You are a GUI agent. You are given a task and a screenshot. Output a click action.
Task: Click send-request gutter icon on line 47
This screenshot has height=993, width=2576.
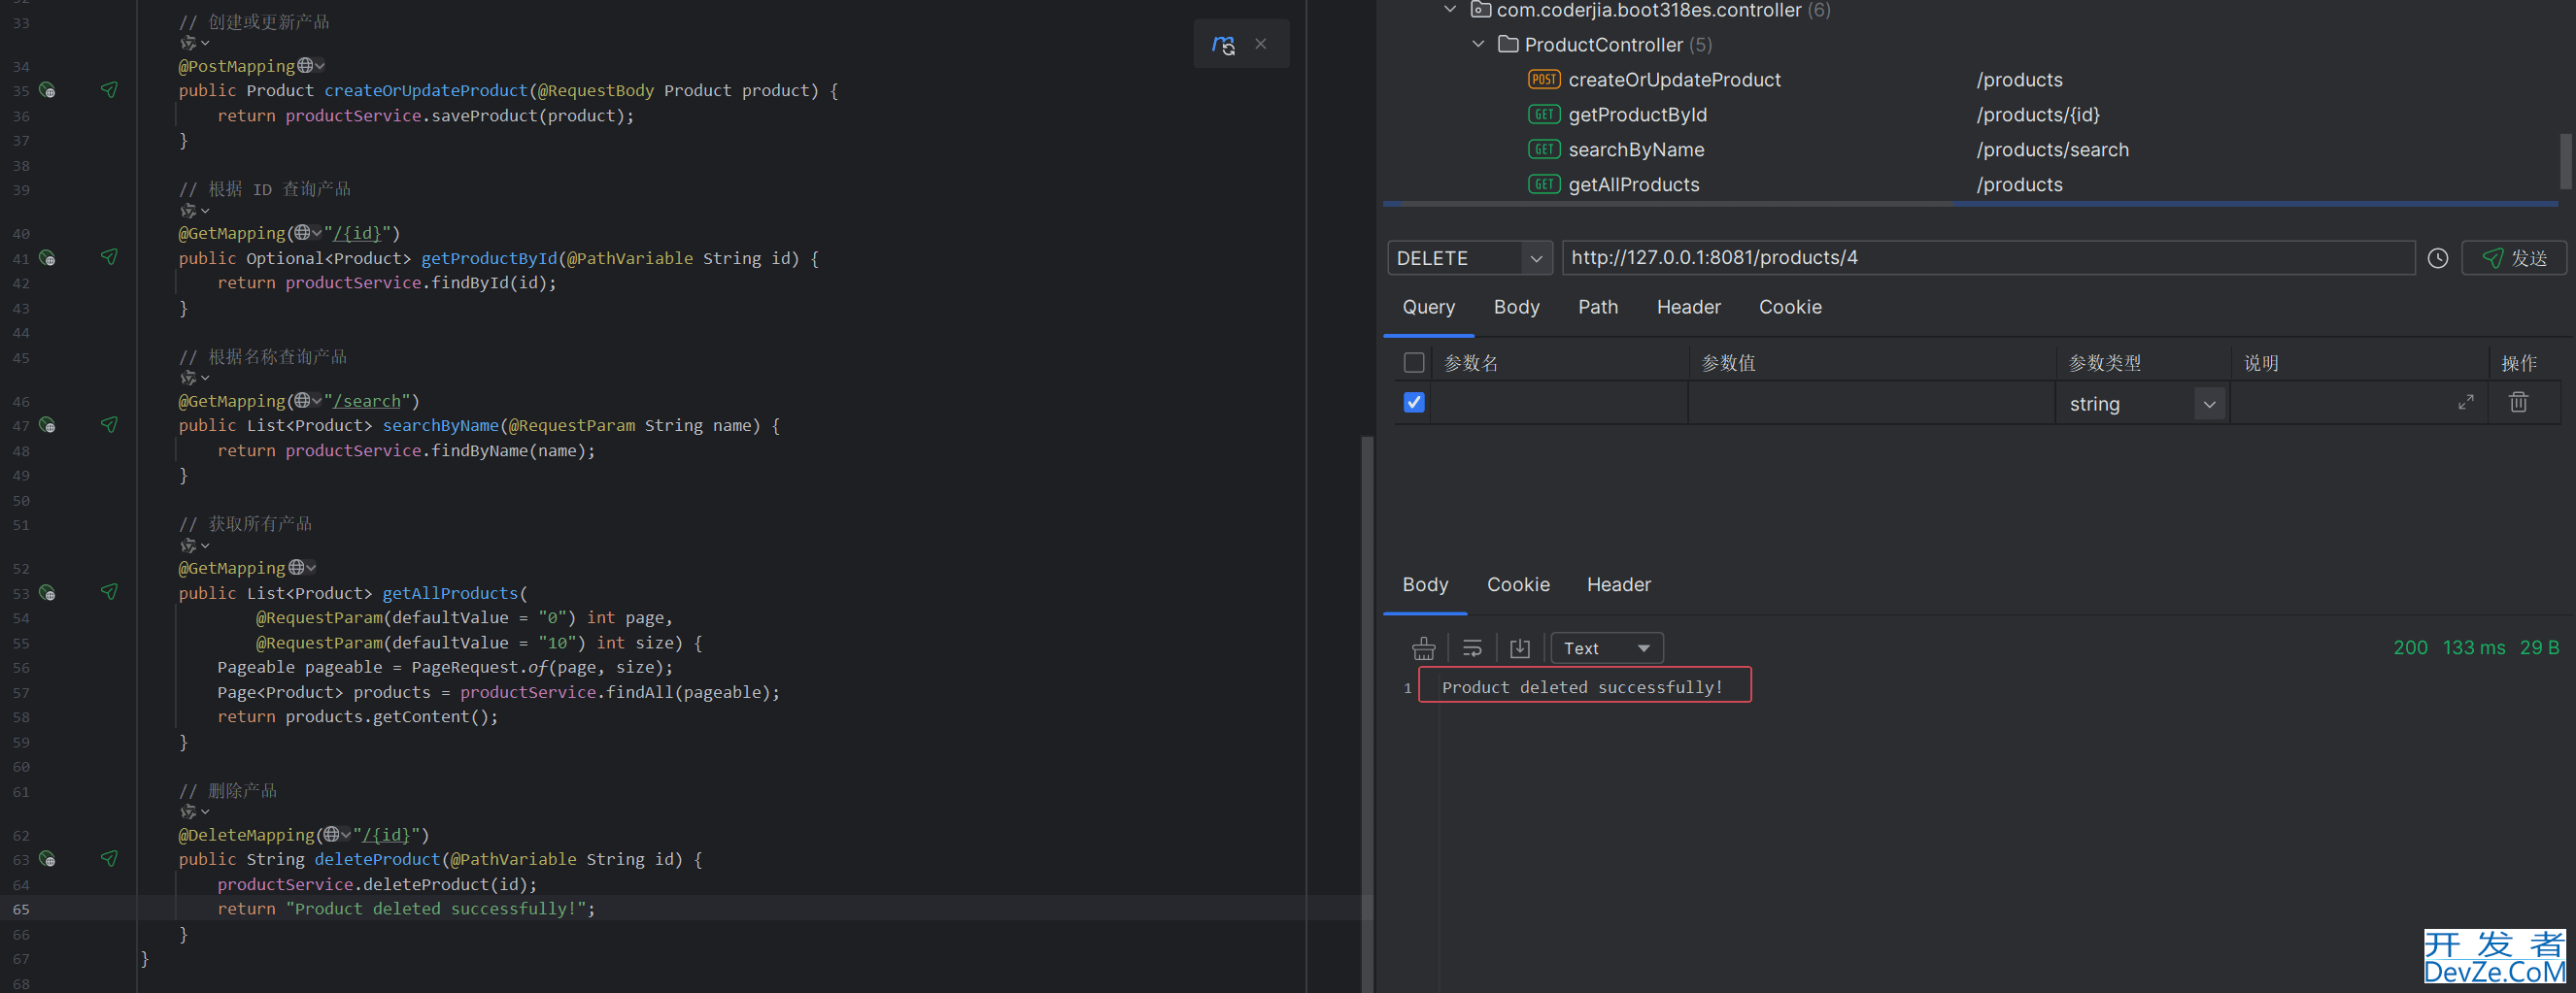(x=109, y=425)
